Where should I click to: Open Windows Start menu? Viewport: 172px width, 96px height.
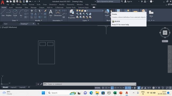click(43, 93)
